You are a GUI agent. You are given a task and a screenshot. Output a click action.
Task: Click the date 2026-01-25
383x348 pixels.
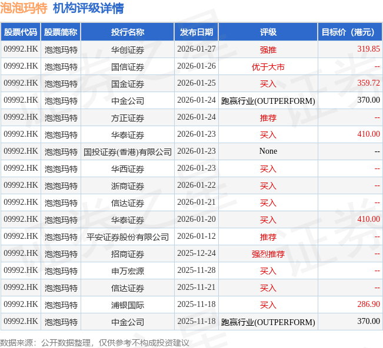(197, 83)
